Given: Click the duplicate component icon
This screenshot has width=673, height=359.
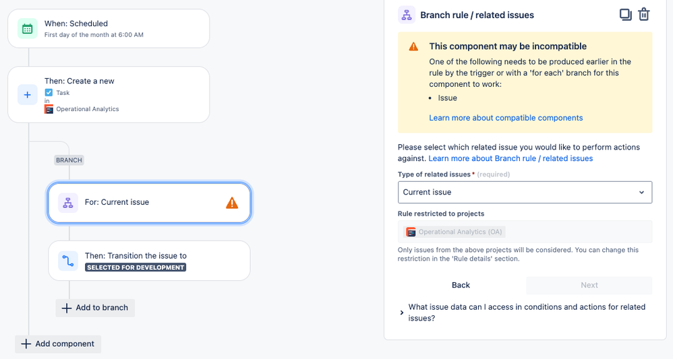Looking at the screenshot, I should click(x=625, y=14).
